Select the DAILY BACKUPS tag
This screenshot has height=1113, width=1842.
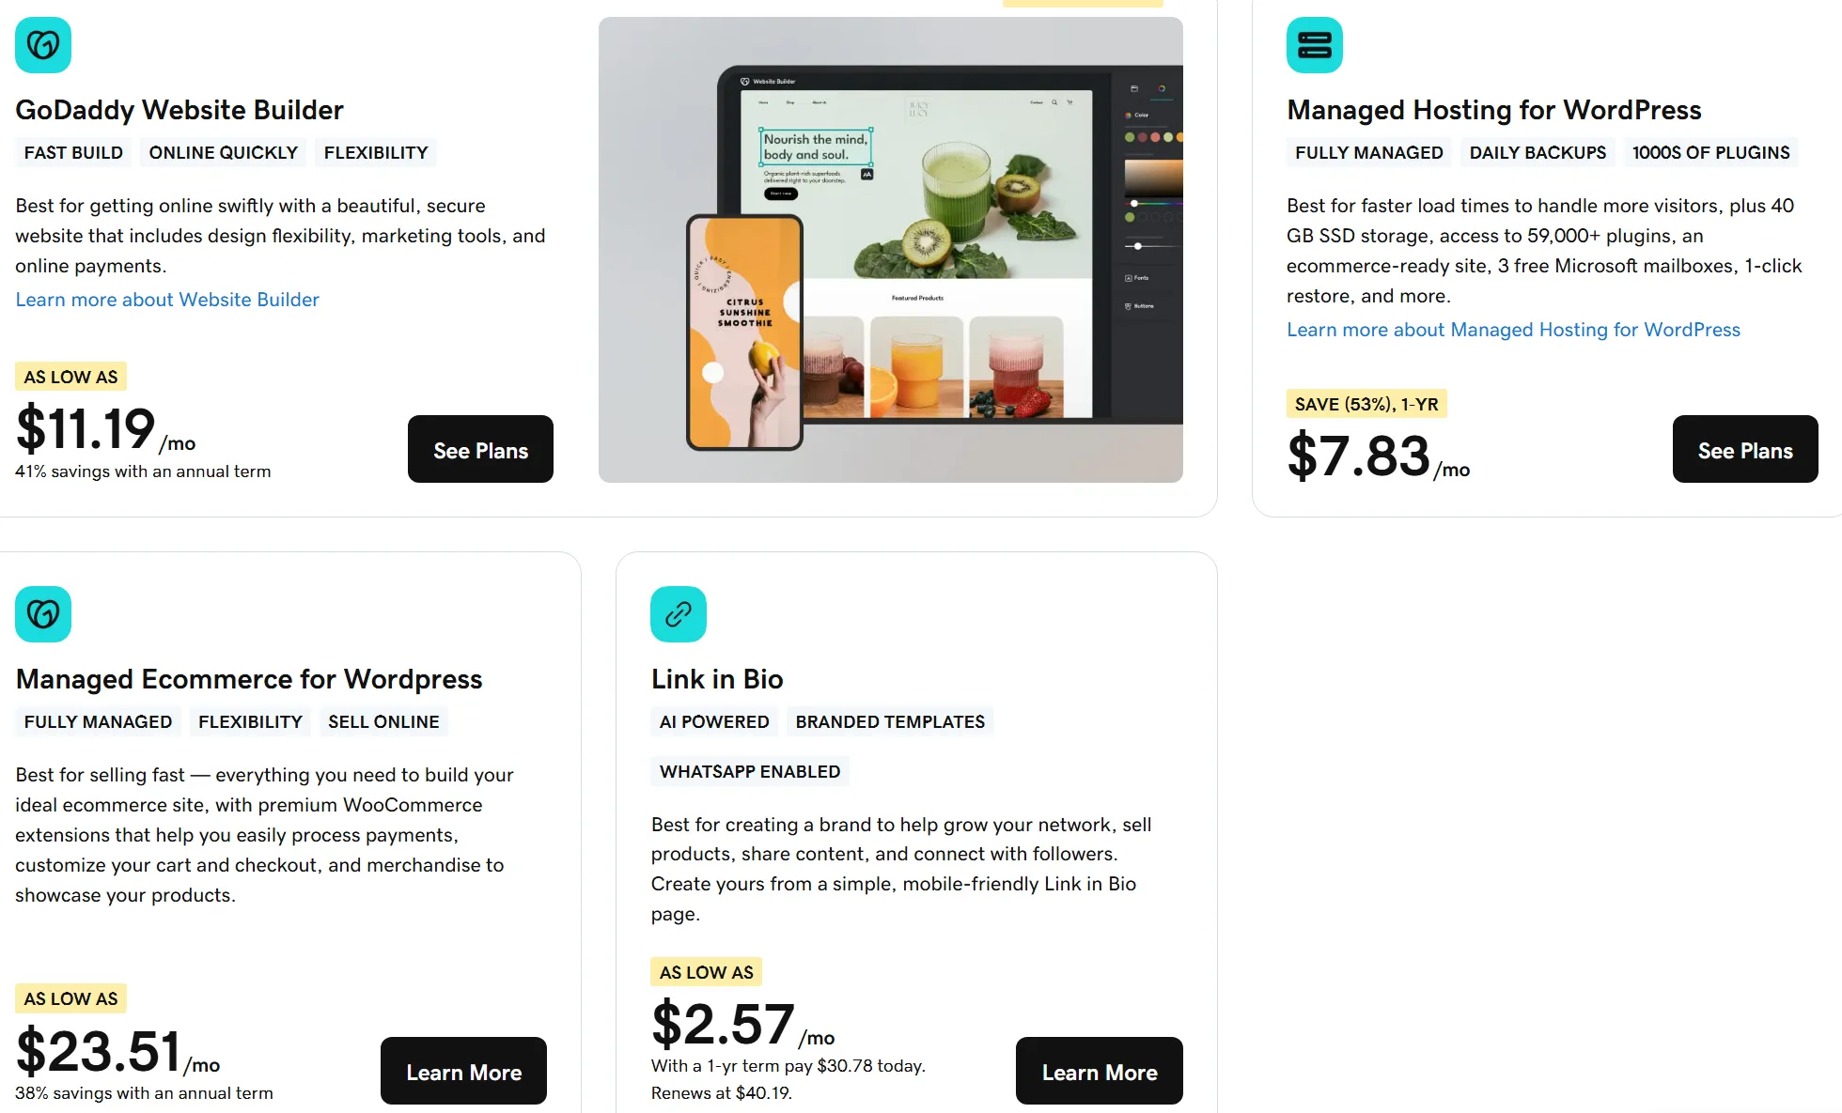pyautogui.click(x=1538, y=152)
